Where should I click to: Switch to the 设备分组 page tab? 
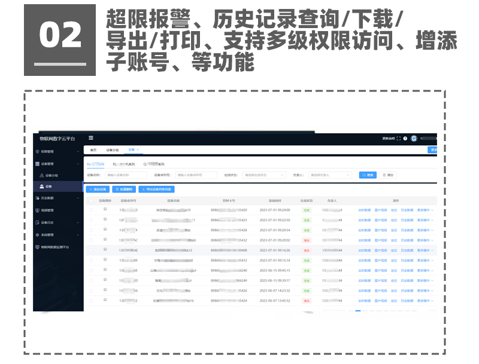(113, 150)
